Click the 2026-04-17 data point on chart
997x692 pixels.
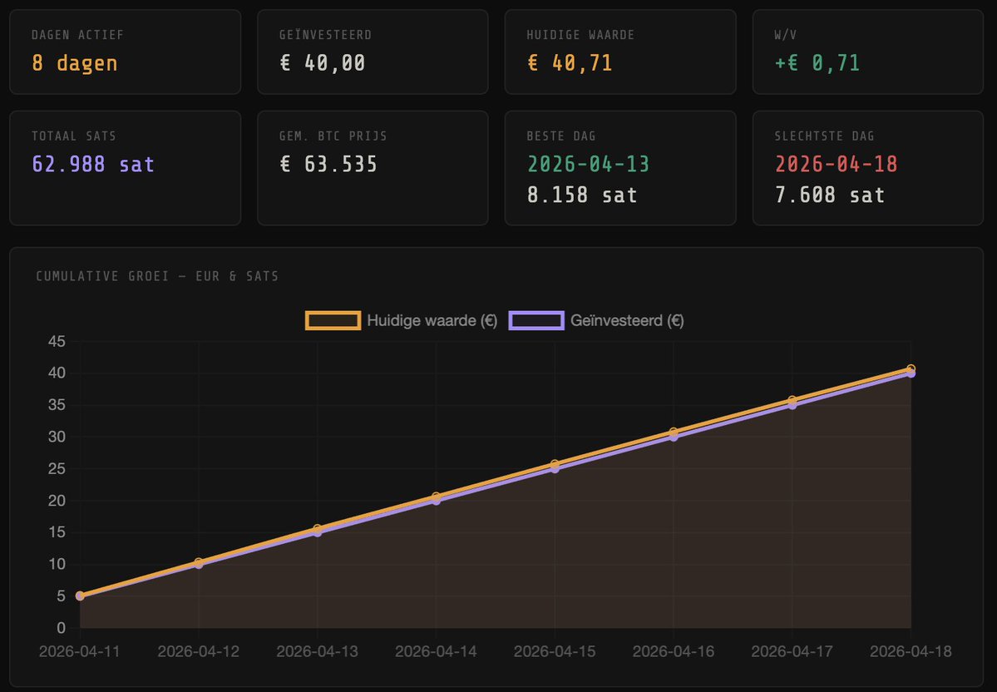[792, 402]
